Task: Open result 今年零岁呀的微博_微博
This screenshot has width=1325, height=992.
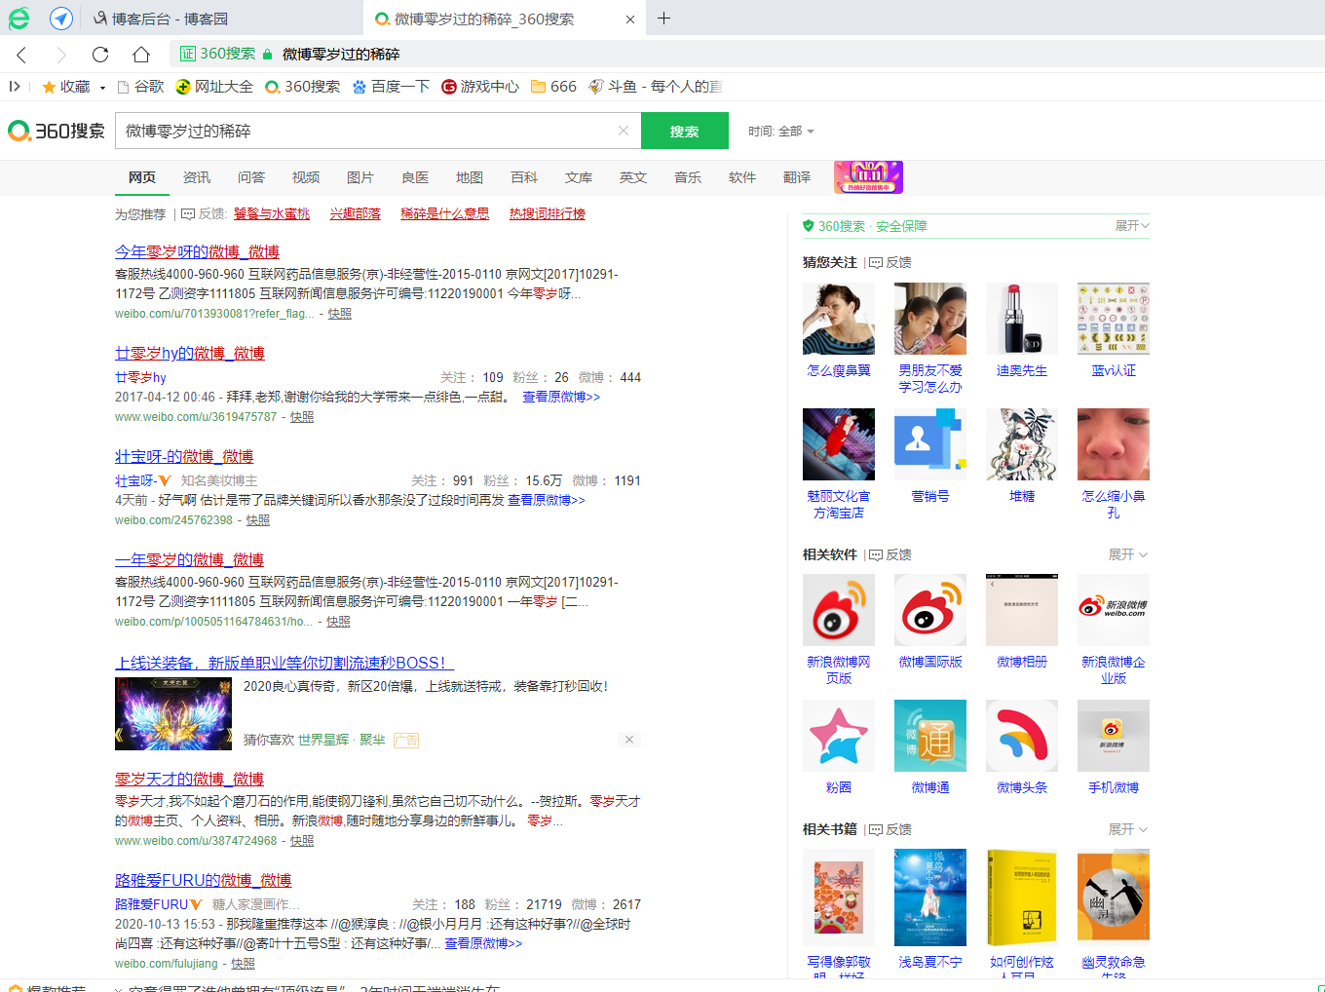Action: click(197, 251)
